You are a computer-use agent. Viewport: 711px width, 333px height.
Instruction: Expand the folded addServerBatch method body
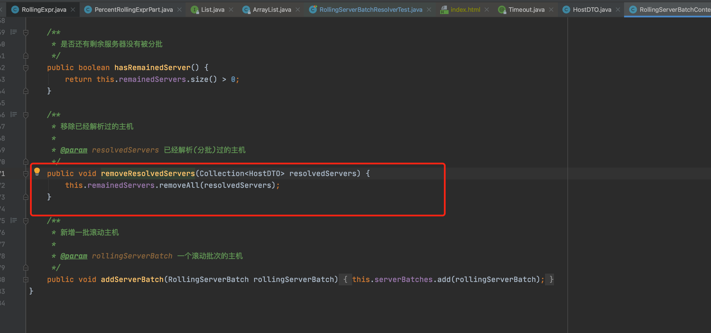point(26,279)
